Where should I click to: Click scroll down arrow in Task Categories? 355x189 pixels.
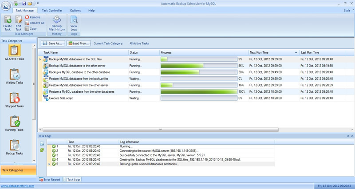(34, 161)
